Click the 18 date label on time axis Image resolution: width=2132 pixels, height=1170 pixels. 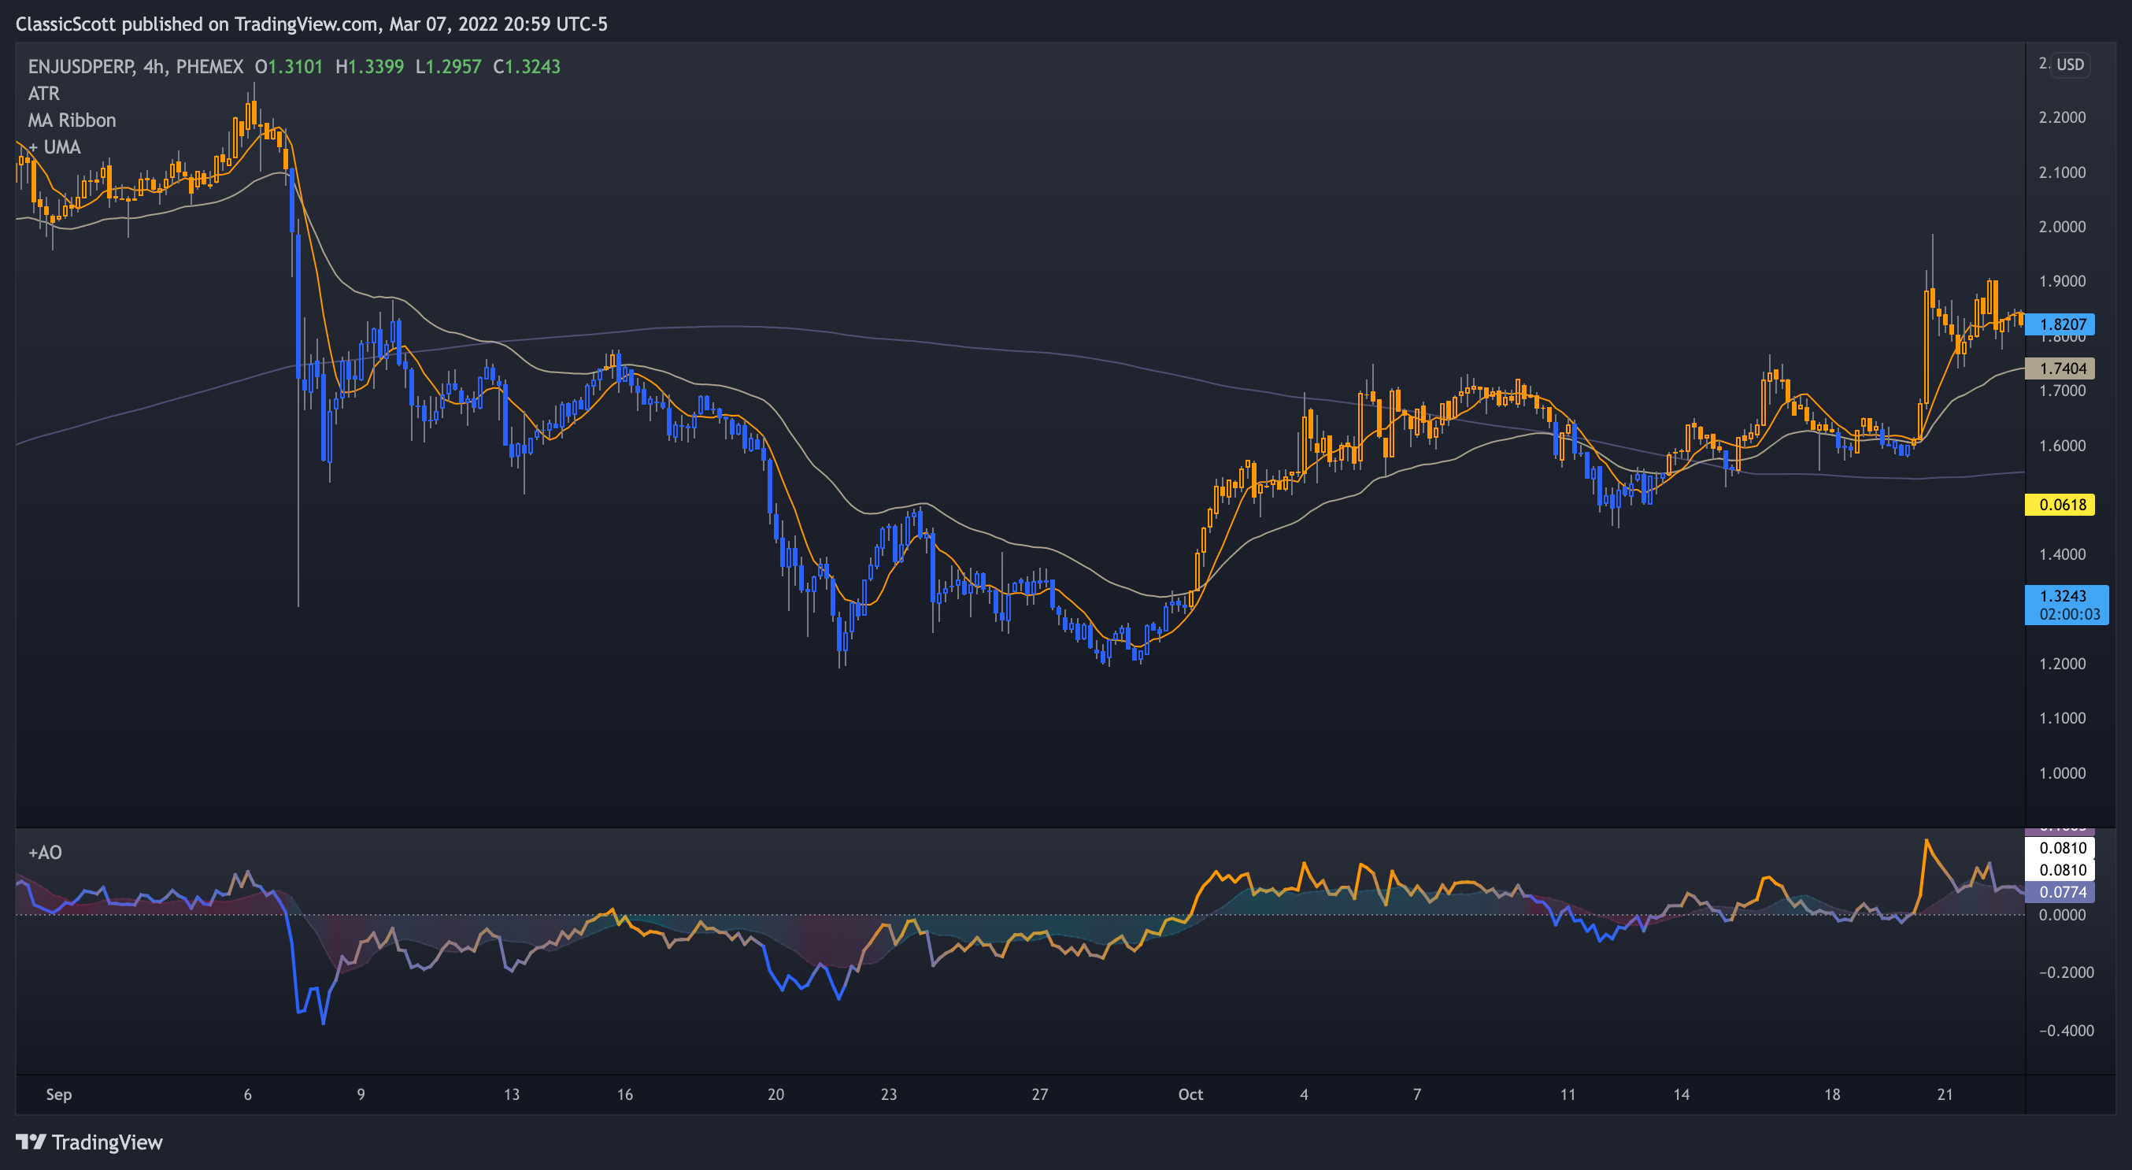coord(1834,1094)
